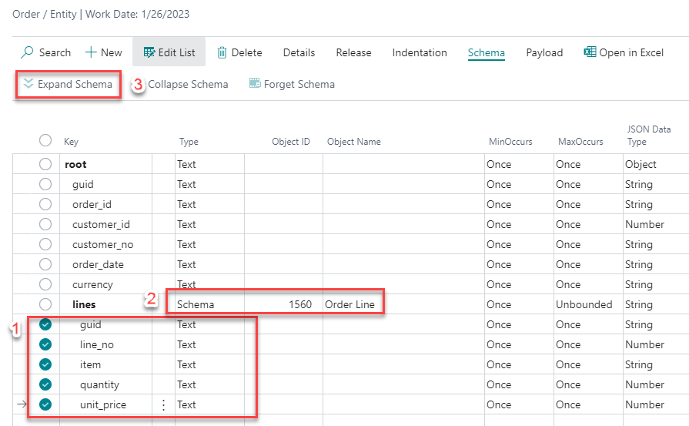Click the Edit List grid icon
689x426 pixels.
tap(149, 52)
